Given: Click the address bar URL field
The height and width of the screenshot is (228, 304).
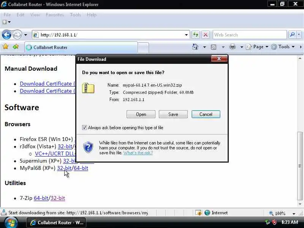Looking at the screenshot, I should click(x=111, y=35).
